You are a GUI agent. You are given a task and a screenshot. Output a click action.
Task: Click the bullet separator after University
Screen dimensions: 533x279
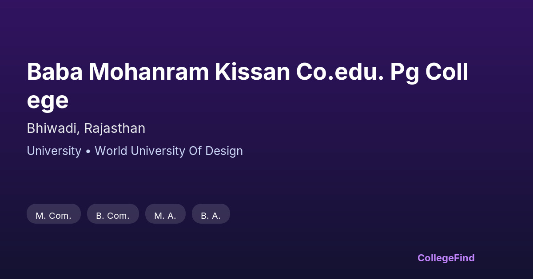[88, 151]
